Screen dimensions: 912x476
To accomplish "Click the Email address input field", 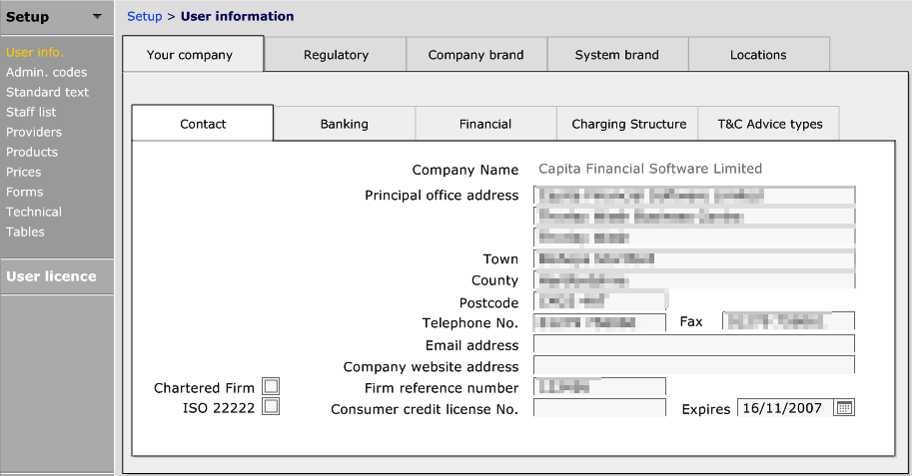I will (693, 344).
